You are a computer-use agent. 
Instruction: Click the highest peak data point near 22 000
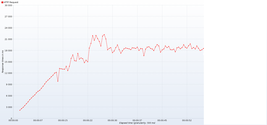tap(104, 35)
